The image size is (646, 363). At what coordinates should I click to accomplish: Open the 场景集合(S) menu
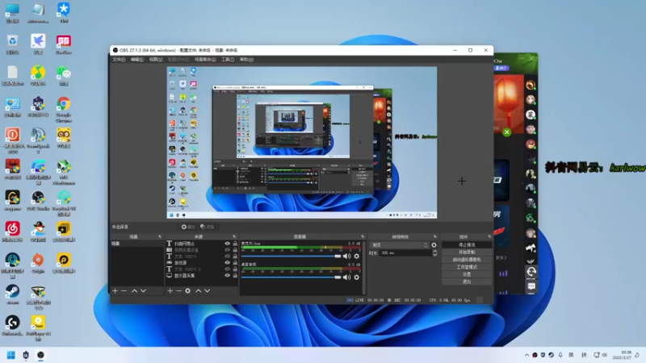(x=205, y=60)
